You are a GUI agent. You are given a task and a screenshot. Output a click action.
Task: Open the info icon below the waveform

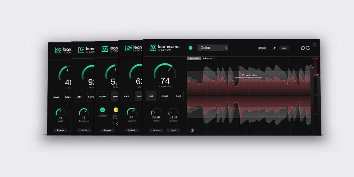pyautogui.click(x=192, y=130)
